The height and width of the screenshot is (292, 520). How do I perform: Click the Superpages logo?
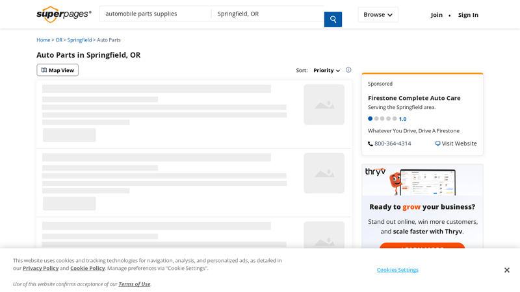[64, 14]
